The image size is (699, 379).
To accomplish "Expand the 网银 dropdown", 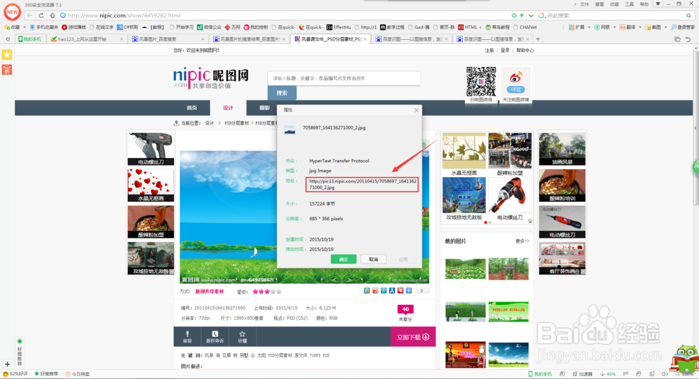I will click(614, 27).
